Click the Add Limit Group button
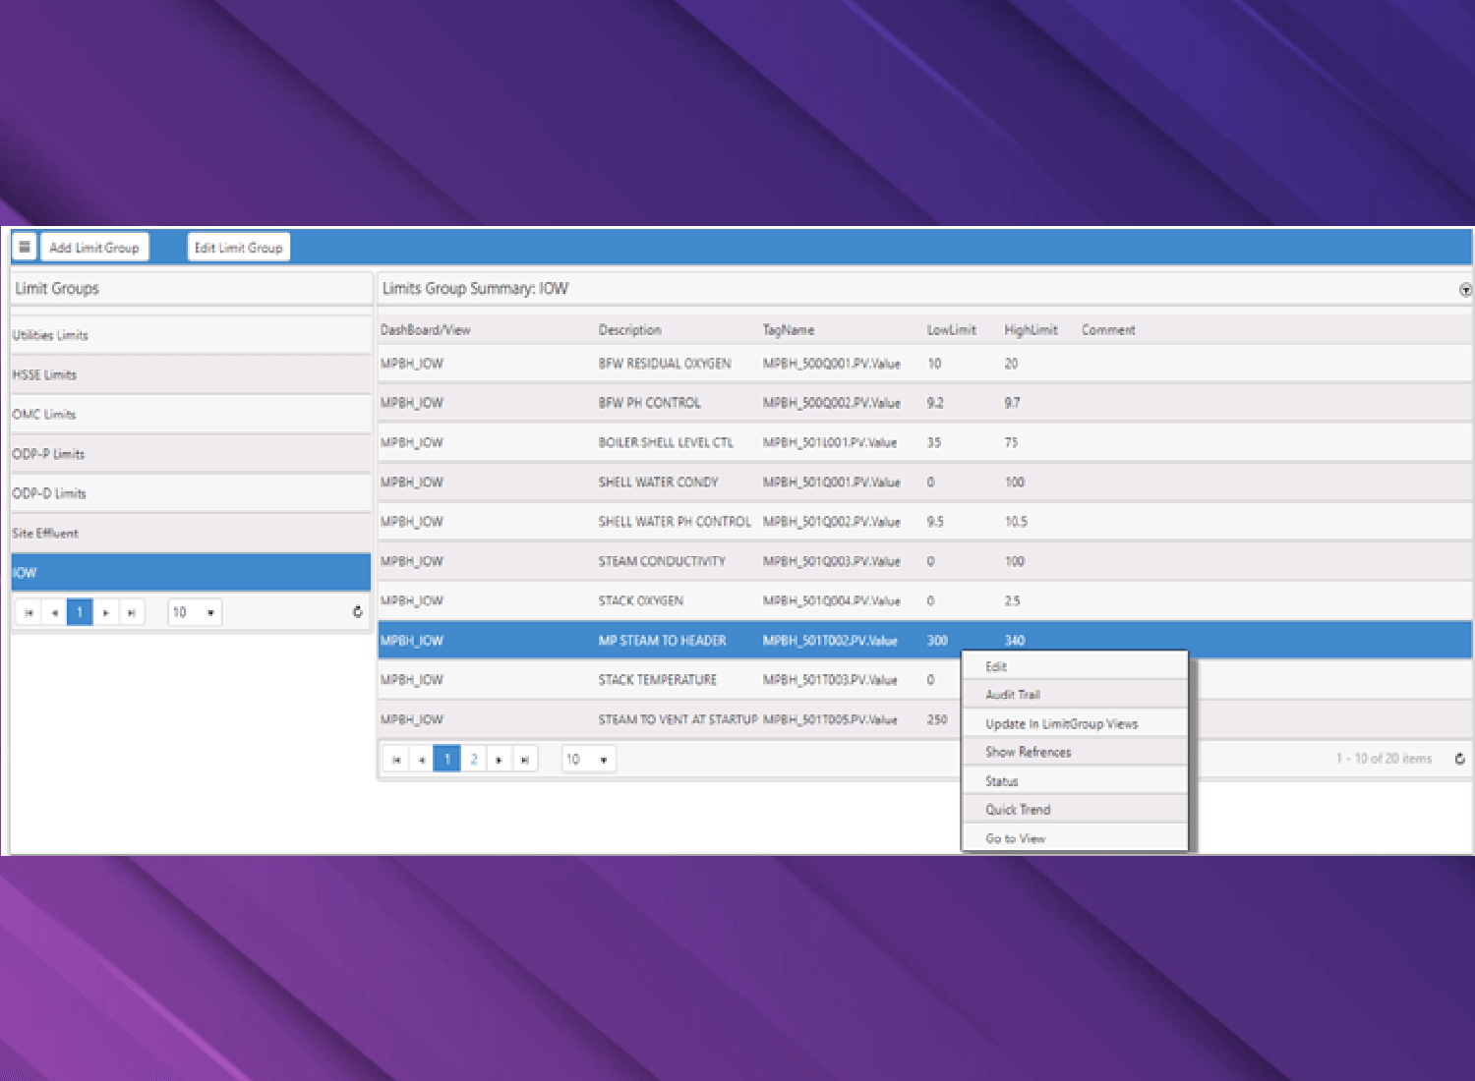The height and width of the screenshot is (1081, 1475). point(94,248)
